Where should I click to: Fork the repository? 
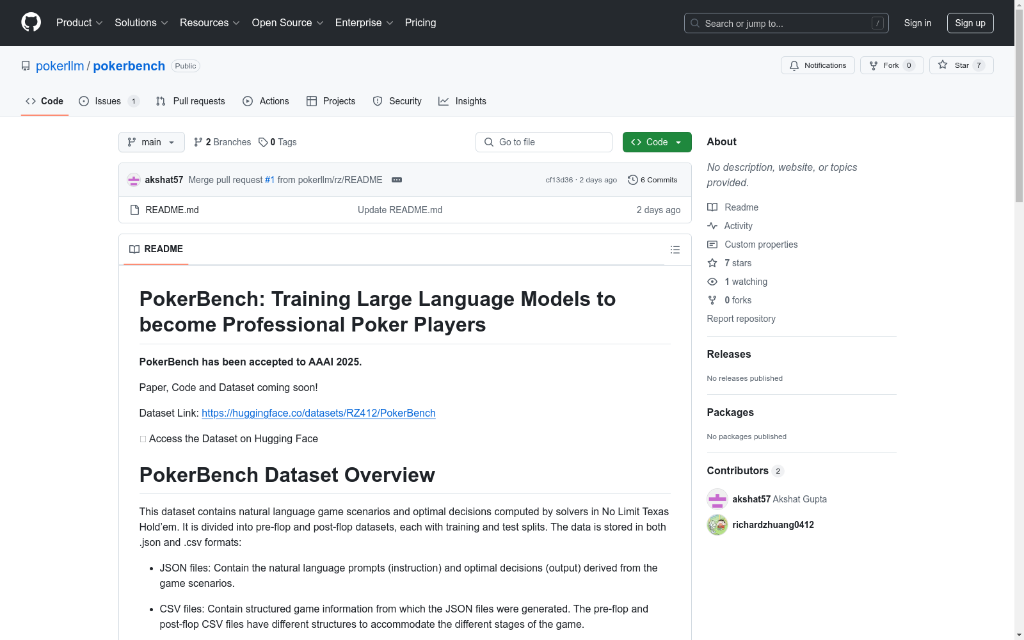[x=892, y=65]
